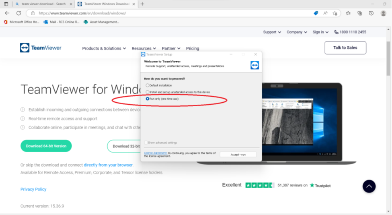This screenshot has width=392, height=215.
Task: Close the TeamViewer Setup dialog
Action: coord(255,54)
